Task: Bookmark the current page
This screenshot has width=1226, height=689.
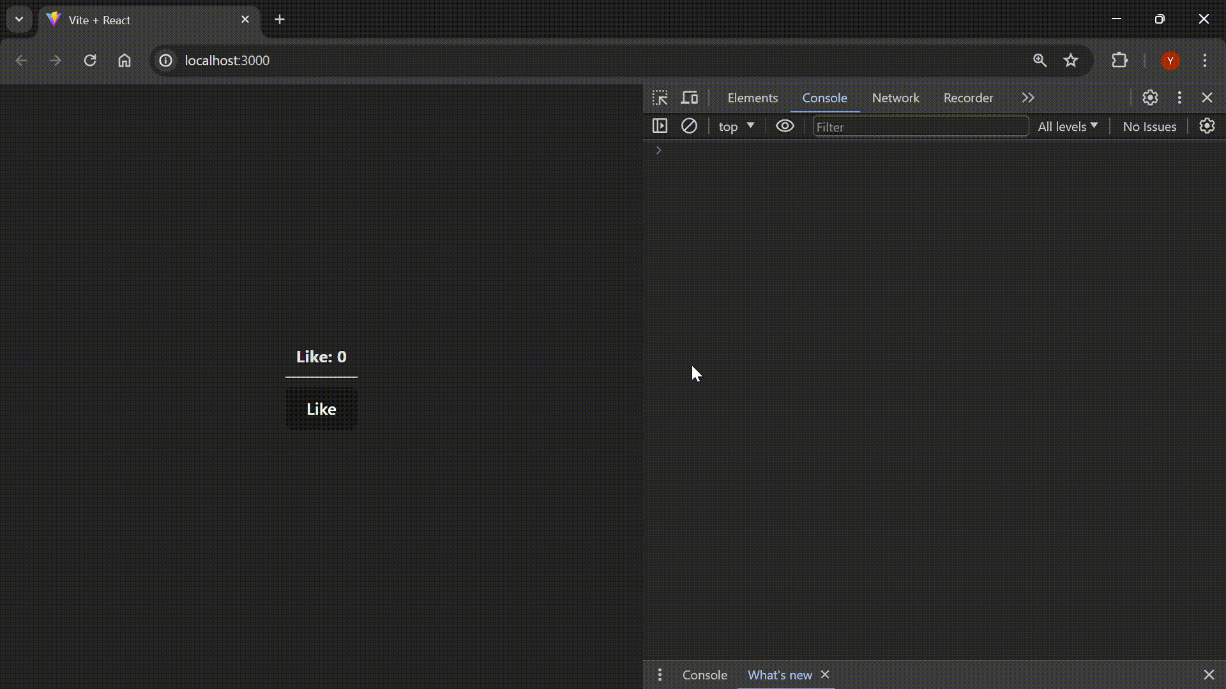Action: point(1070,60)
